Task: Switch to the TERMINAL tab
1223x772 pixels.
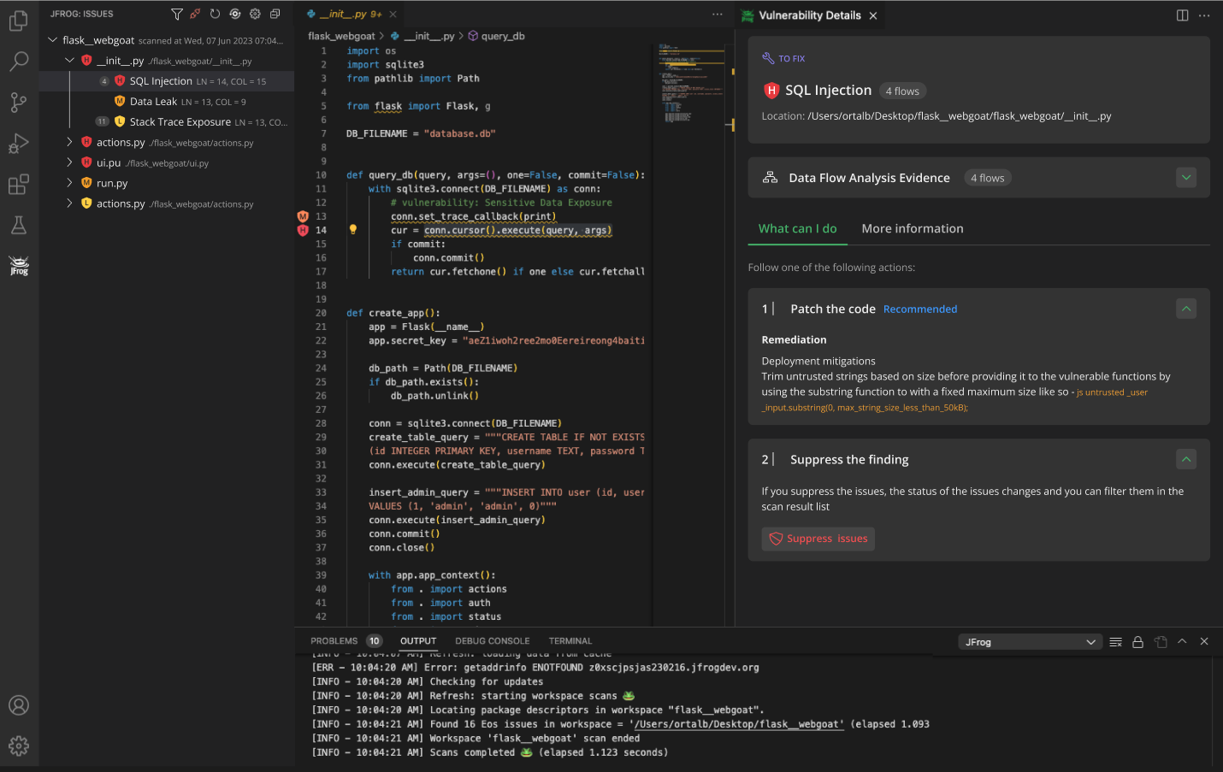Action: [x=570, y=640]
